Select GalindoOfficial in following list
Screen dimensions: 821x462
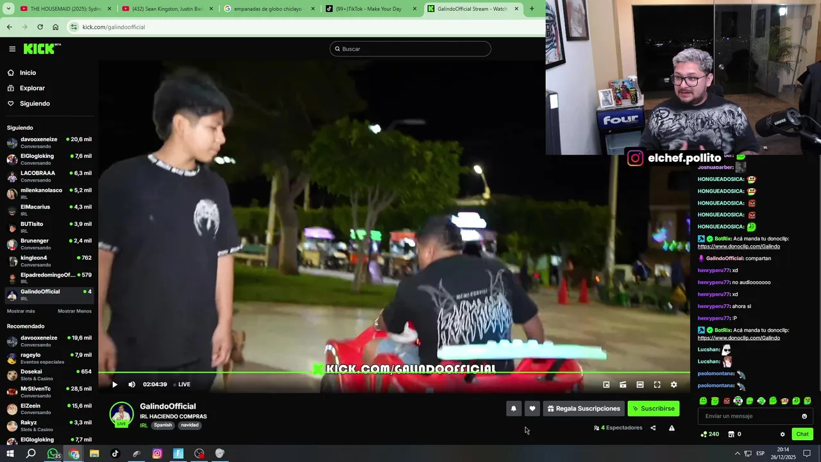tap(49, 295)
